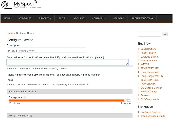Image resolution: width=173 pixels, height=119 pixels.
Task: Click the Buy Now sidebar heading
Action: 144,44
